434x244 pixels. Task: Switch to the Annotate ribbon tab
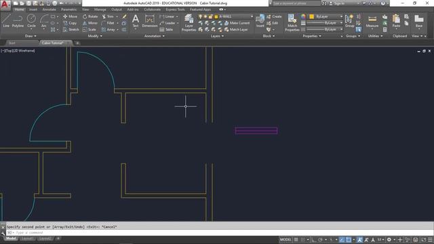(49, 9)
